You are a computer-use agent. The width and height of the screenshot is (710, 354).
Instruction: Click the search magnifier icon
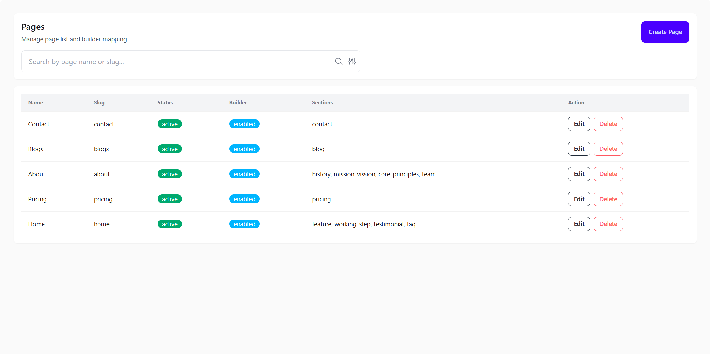339,61
